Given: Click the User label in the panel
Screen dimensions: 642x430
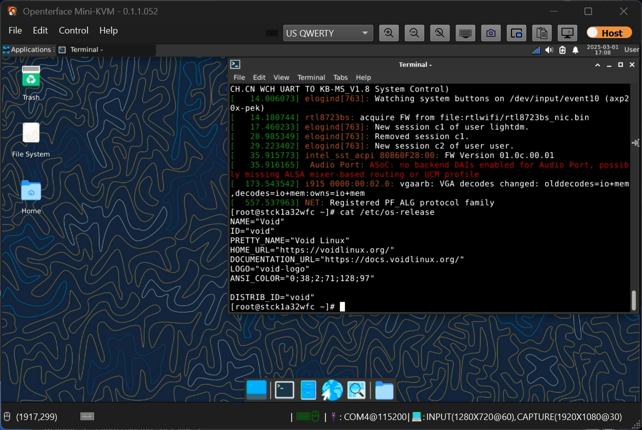Looking at the screenshot, I should 632,49.
